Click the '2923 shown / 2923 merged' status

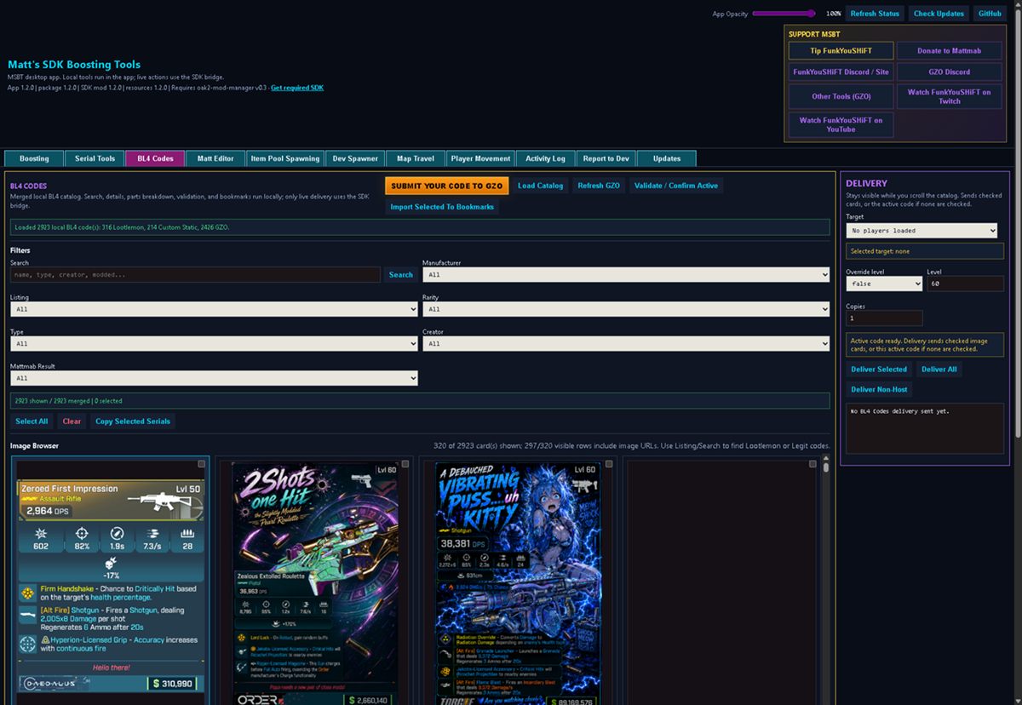coord(420,400)
